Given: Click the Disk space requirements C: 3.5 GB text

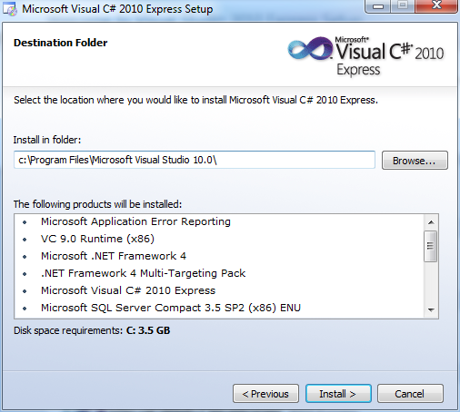Looking at the screenshot, I should pyautogui.click(x=92, y=330).
